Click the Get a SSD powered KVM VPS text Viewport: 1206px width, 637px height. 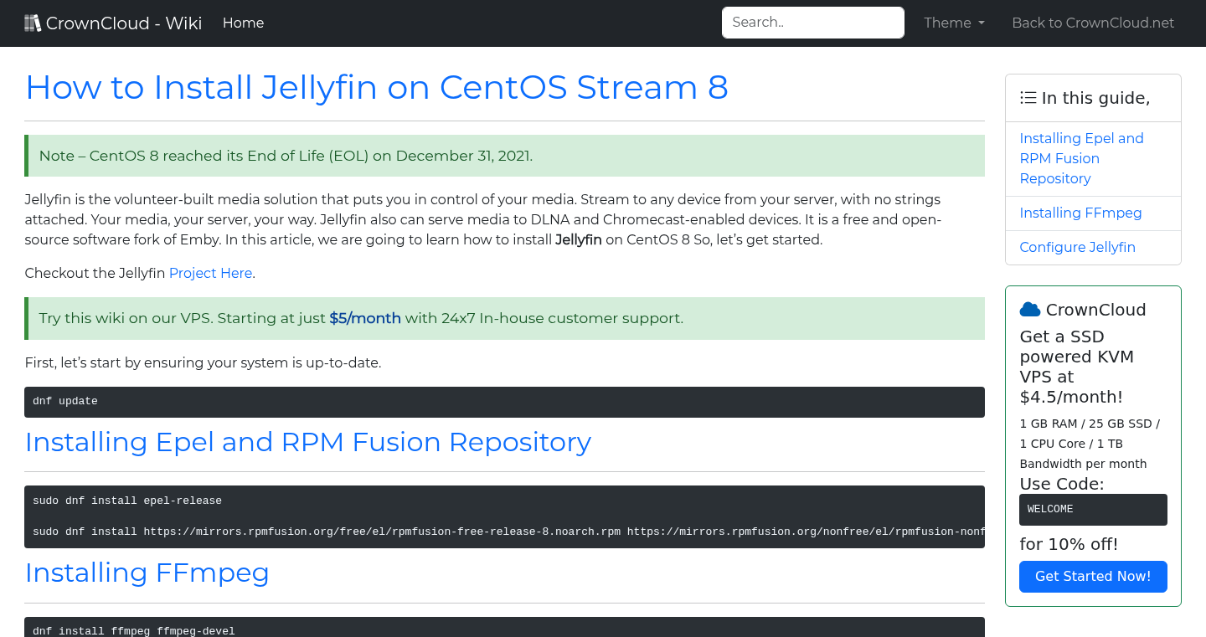point(1076,367)
